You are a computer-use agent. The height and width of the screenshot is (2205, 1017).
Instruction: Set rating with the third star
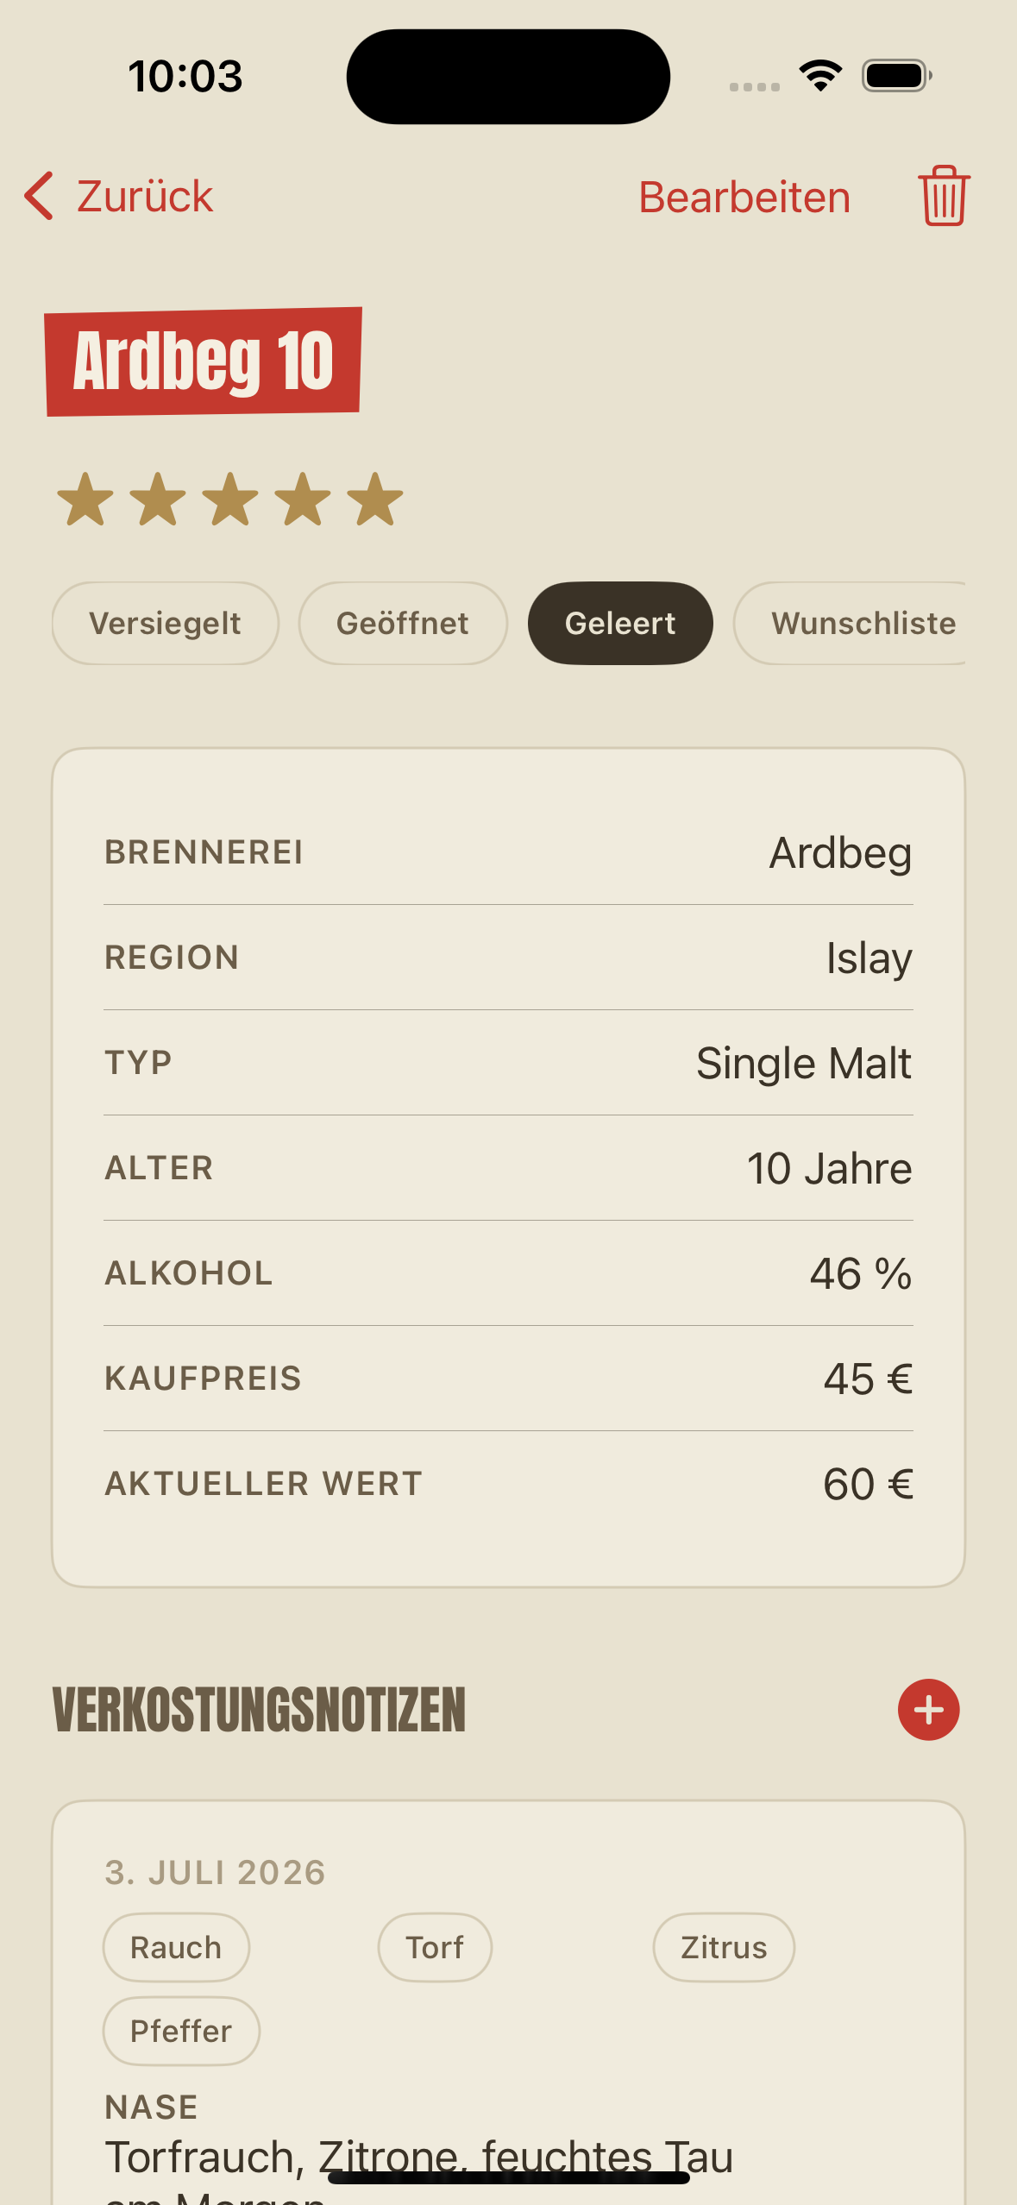coord(230,499)
